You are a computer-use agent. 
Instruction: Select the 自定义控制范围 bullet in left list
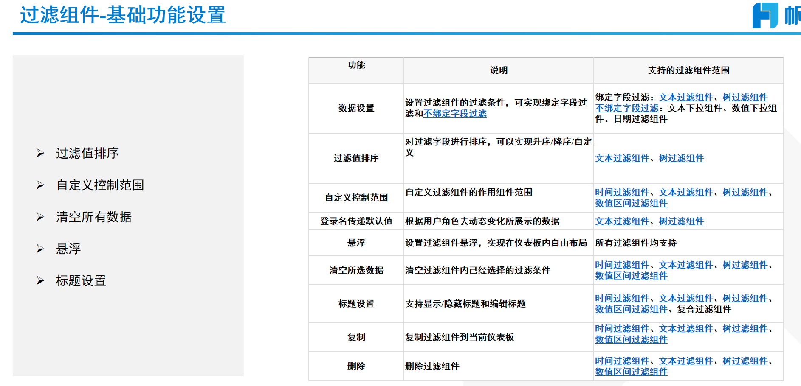pos(100,185)
